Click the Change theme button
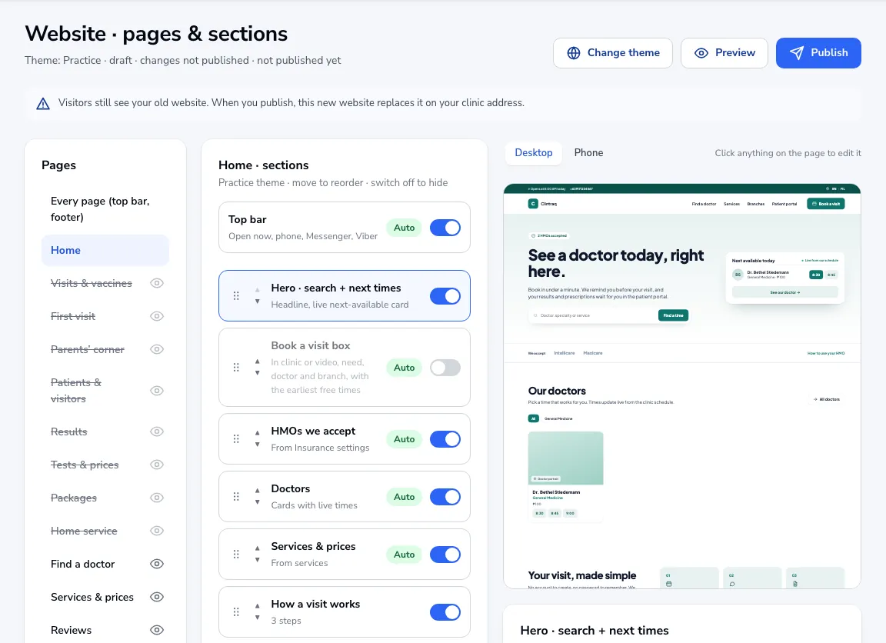 pos(612,53)
